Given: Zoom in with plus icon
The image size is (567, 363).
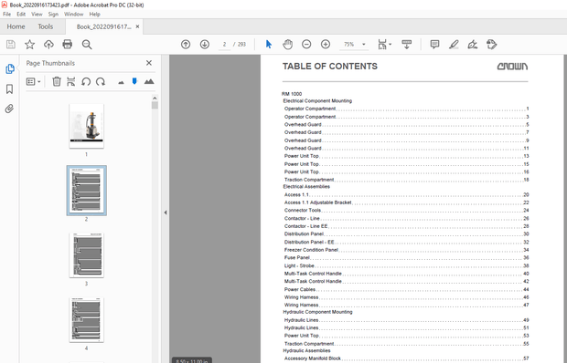Looking at the screenshot, I should pos(326,45).
